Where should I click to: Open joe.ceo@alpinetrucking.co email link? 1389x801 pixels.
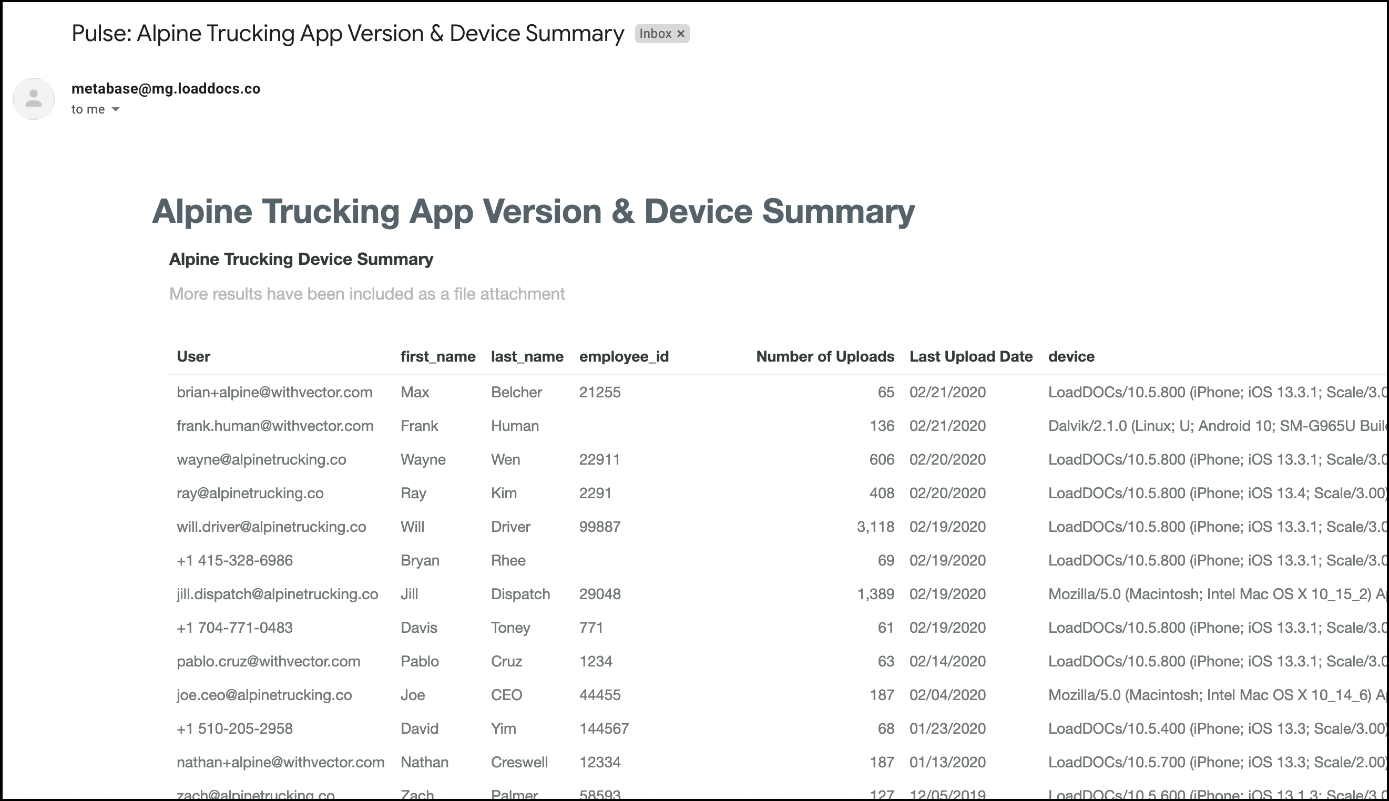[x=264, y=695]
